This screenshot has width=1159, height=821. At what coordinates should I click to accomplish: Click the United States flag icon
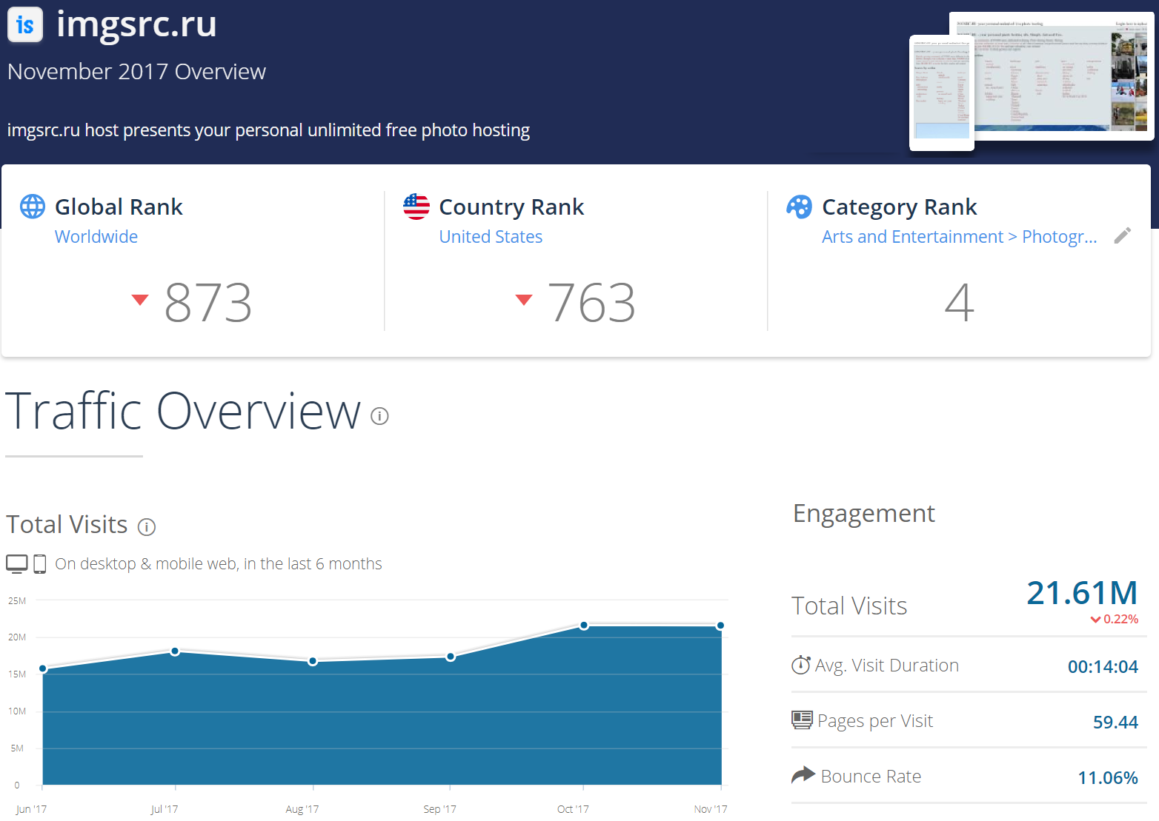(x=416, y=207)
